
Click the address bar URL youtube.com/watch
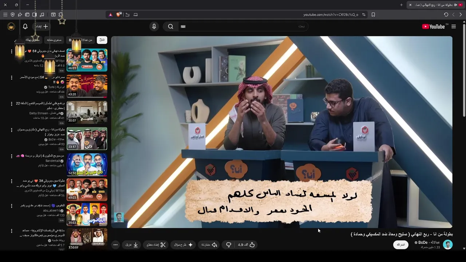[x=331, y=15]
